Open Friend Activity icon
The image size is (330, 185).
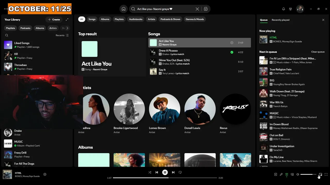point(291,9)
